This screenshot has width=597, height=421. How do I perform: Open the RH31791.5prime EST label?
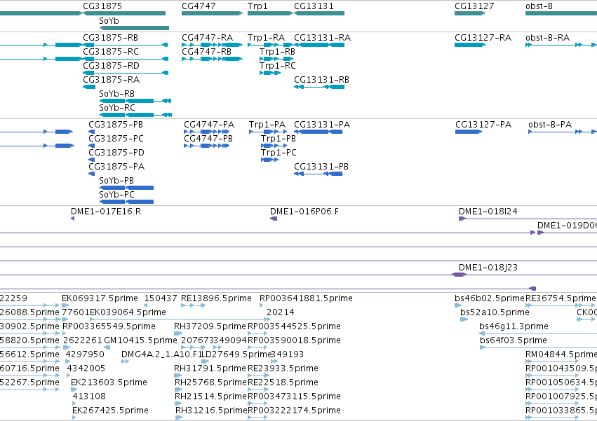point(210,368)
